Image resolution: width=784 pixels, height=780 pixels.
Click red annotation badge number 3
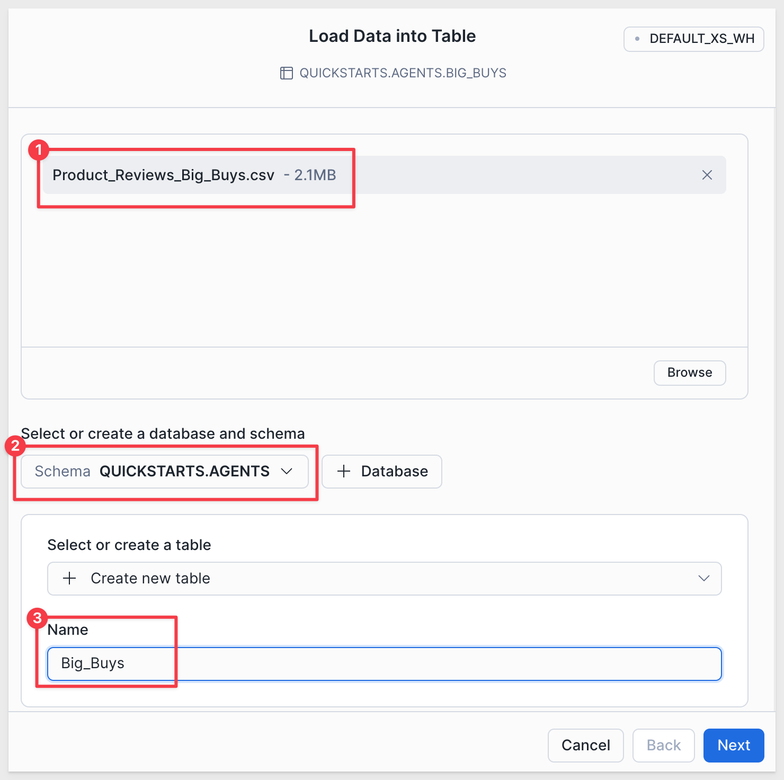click(x=37, y=618)
